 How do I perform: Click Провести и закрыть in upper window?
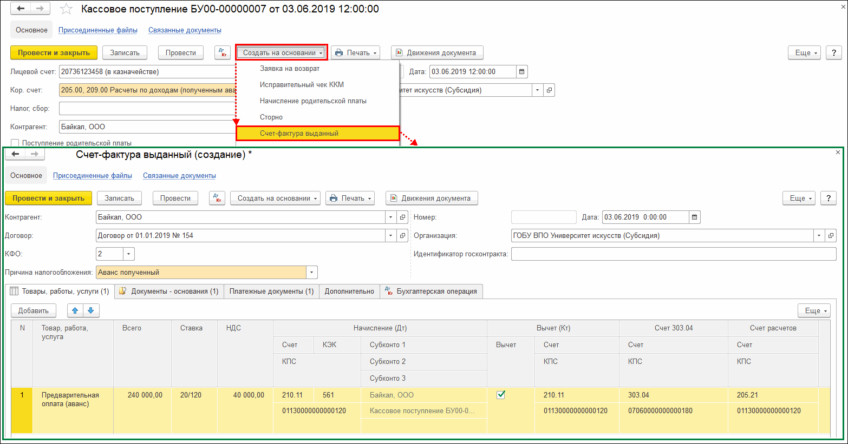point(54,52)
